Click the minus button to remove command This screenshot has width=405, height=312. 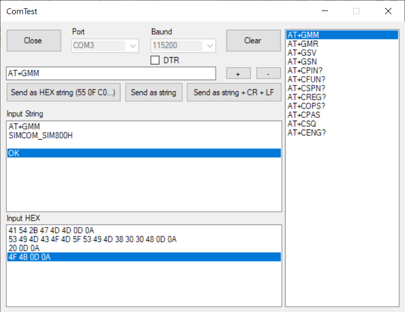point(268,73)
